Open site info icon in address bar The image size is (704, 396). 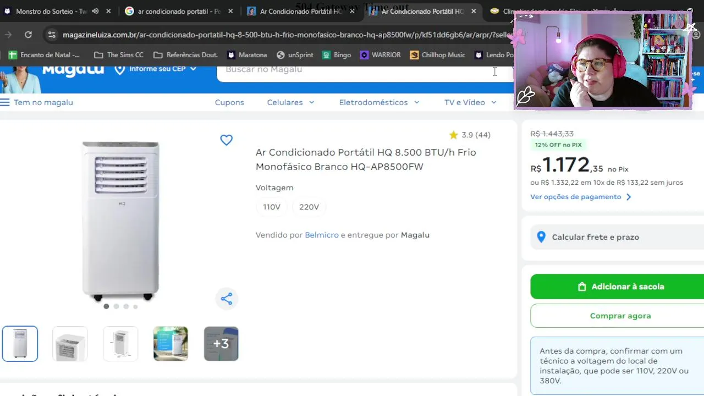point(52,35)
